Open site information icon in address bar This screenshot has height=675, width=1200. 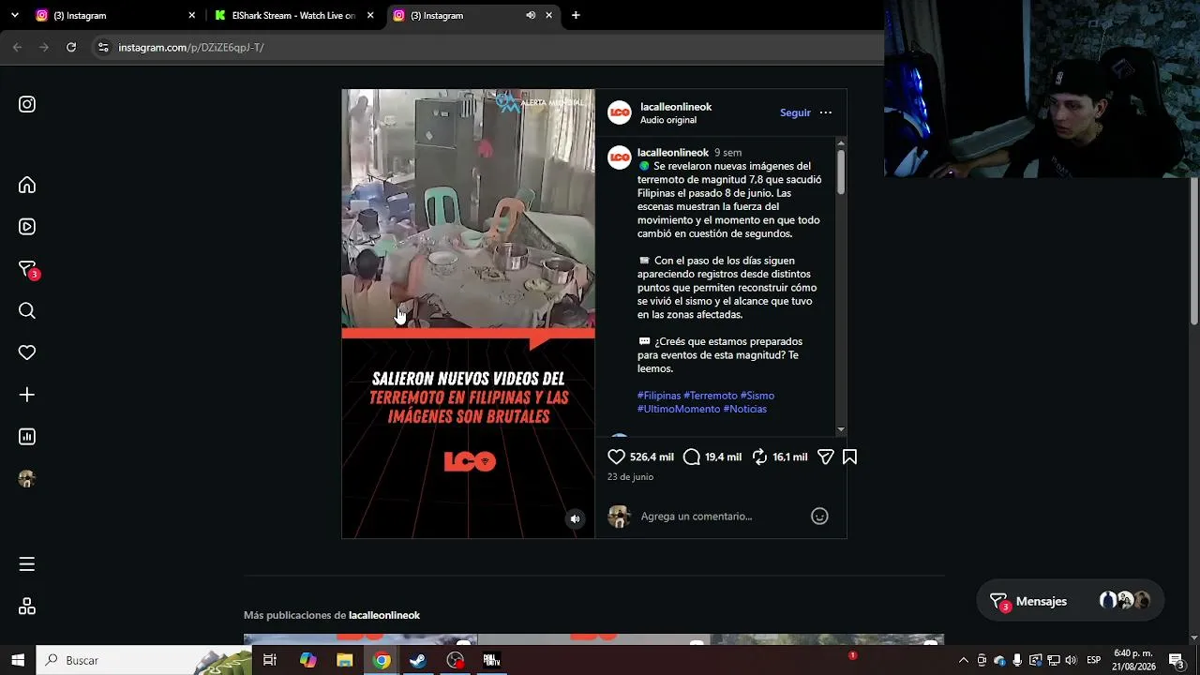click(103, 47)
